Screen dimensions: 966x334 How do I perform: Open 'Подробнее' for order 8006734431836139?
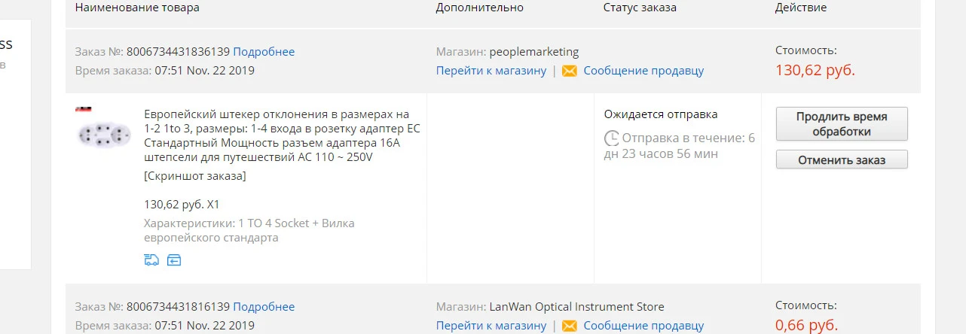(264, 52)
